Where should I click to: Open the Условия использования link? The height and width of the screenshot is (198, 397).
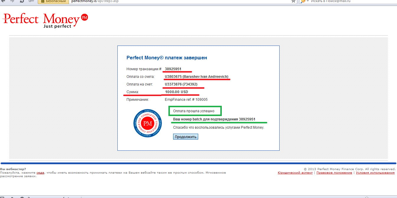click(375, 173)
